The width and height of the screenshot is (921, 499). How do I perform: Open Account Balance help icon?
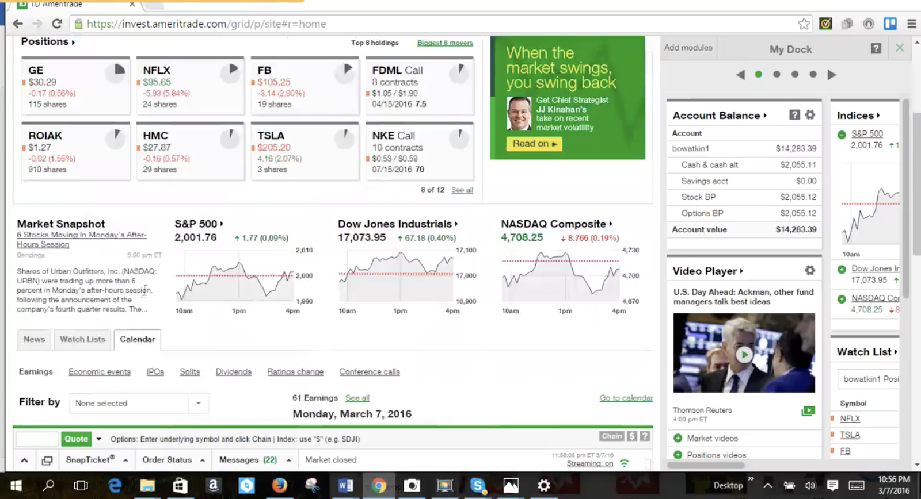click(x=794, y=115)
